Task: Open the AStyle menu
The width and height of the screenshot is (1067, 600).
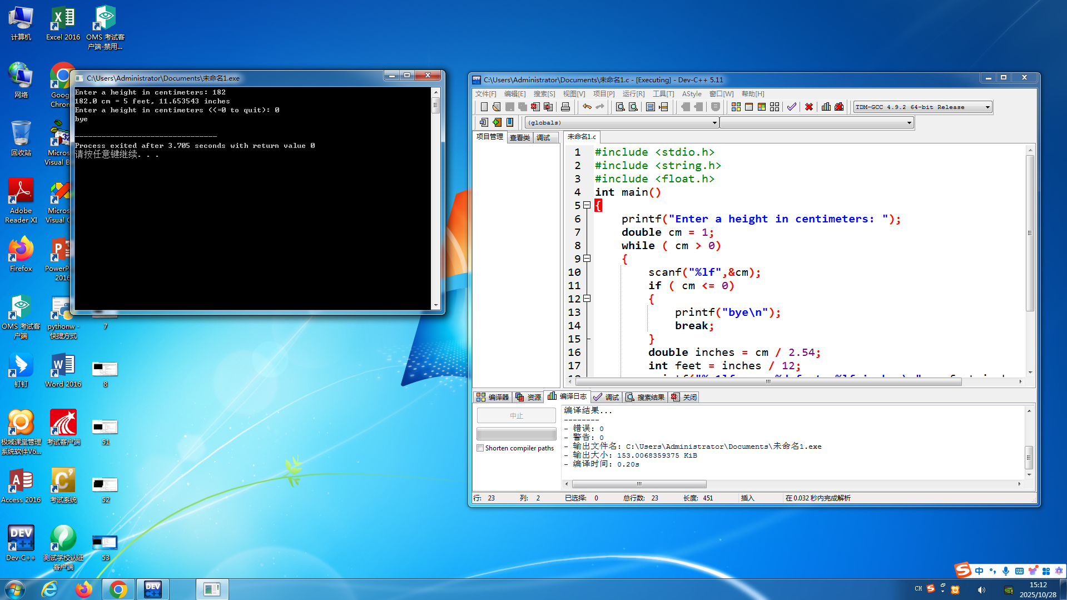Action: pyautogui.click(x=692, y=94)
